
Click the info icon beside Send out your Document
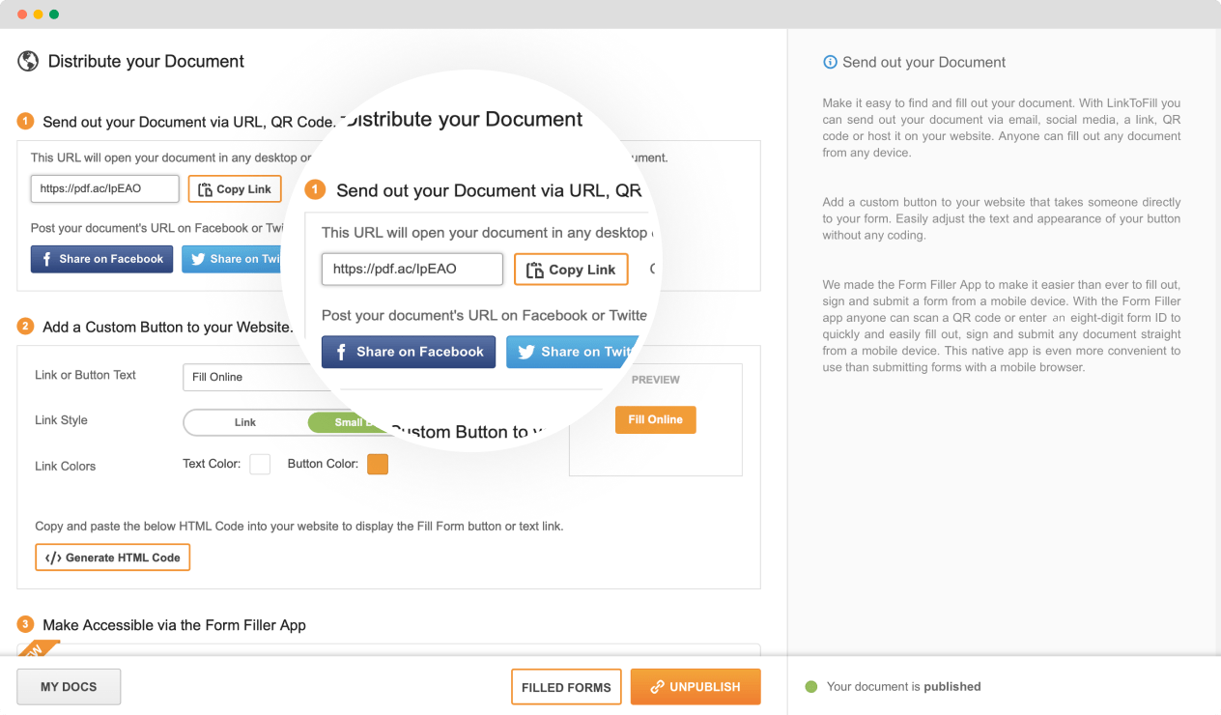point(831,62)
